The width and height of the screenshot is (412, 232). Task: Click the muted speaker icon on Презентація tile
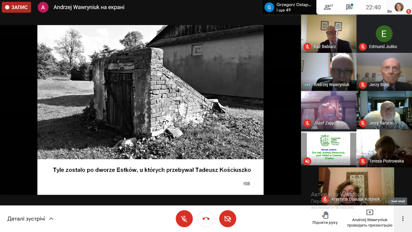click(x=307, y=161)
